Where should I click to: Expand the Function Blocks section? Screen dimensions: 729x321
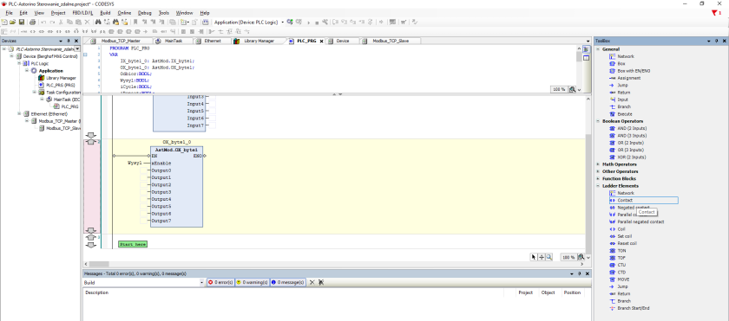click(x=598, y=179)
